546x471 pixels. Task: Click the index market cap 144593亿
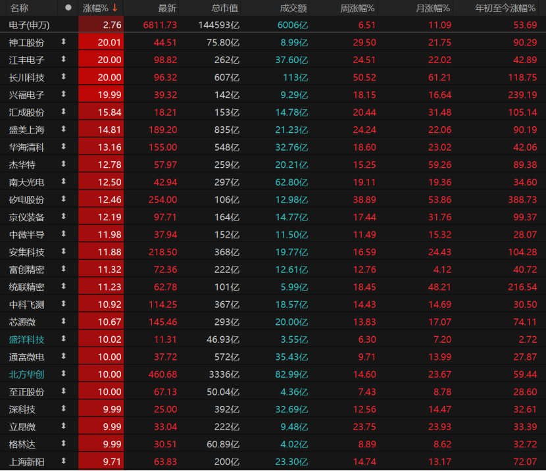point(218,25)
